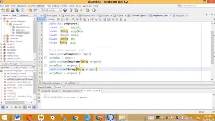Click the Open Project toolbar icon

(x=12, y=10)
